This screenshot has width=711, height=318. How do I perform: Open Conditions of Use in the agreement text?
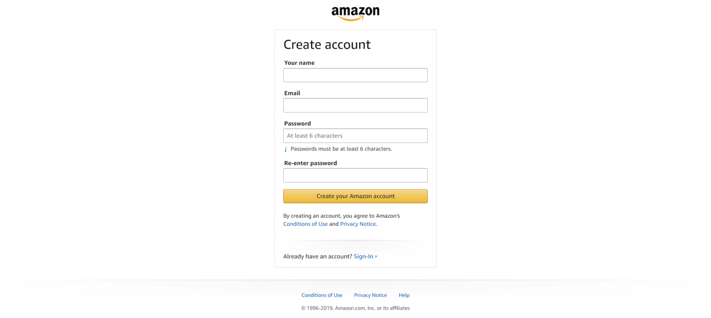tap(305, 224)
